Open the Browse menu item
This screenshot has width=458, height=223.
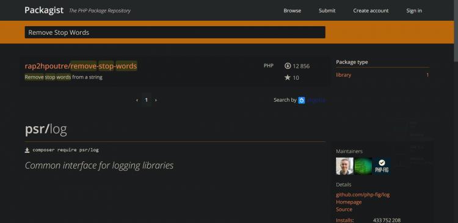tap(292, 10)
